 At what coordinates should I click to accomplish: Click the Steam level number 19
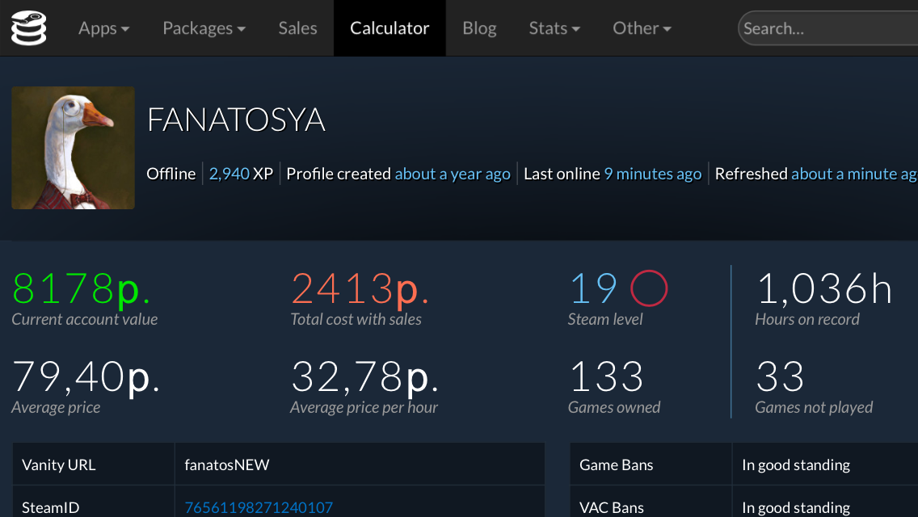[x=593, y=288]
